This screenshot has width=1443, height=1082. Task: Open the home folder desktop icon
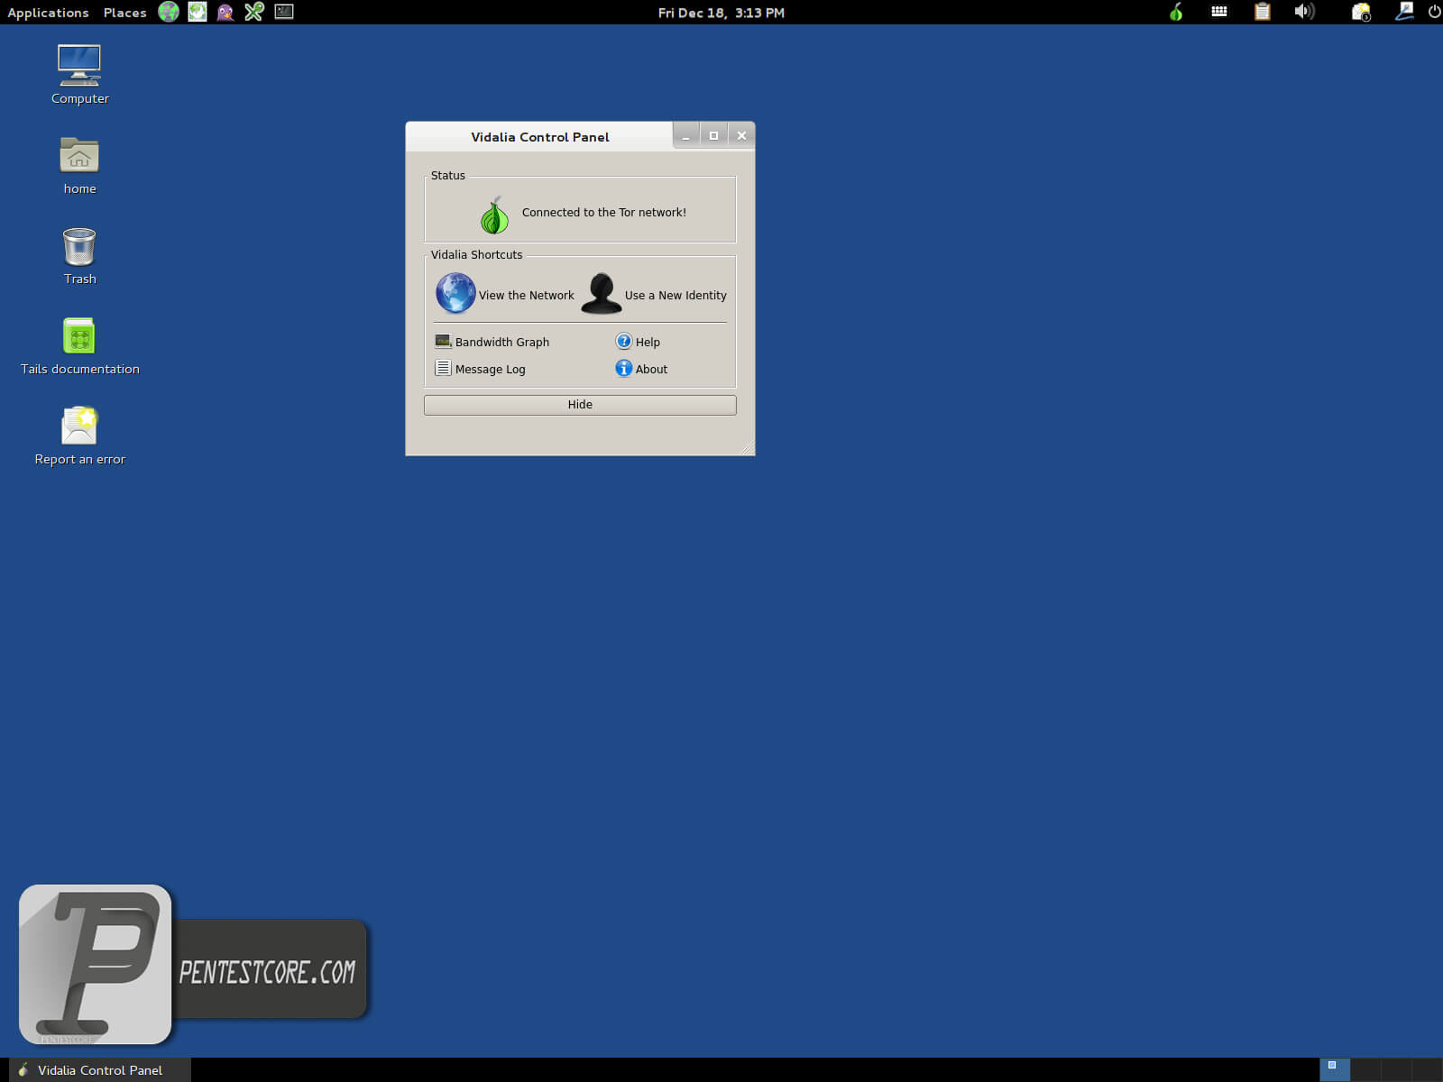pos(79,165)
